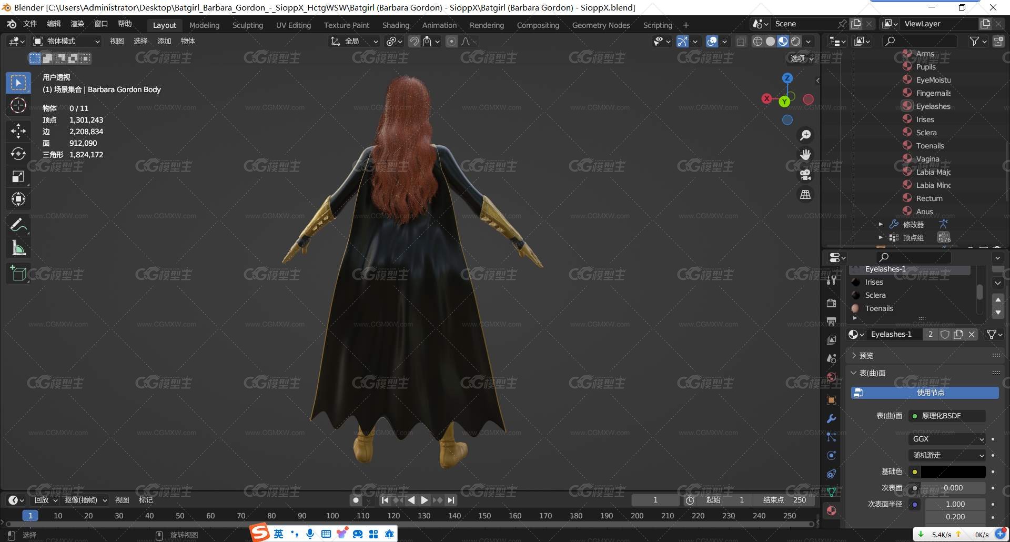
Task: Switch to the Shading workspace tab
Action: [x=396, y=25]
